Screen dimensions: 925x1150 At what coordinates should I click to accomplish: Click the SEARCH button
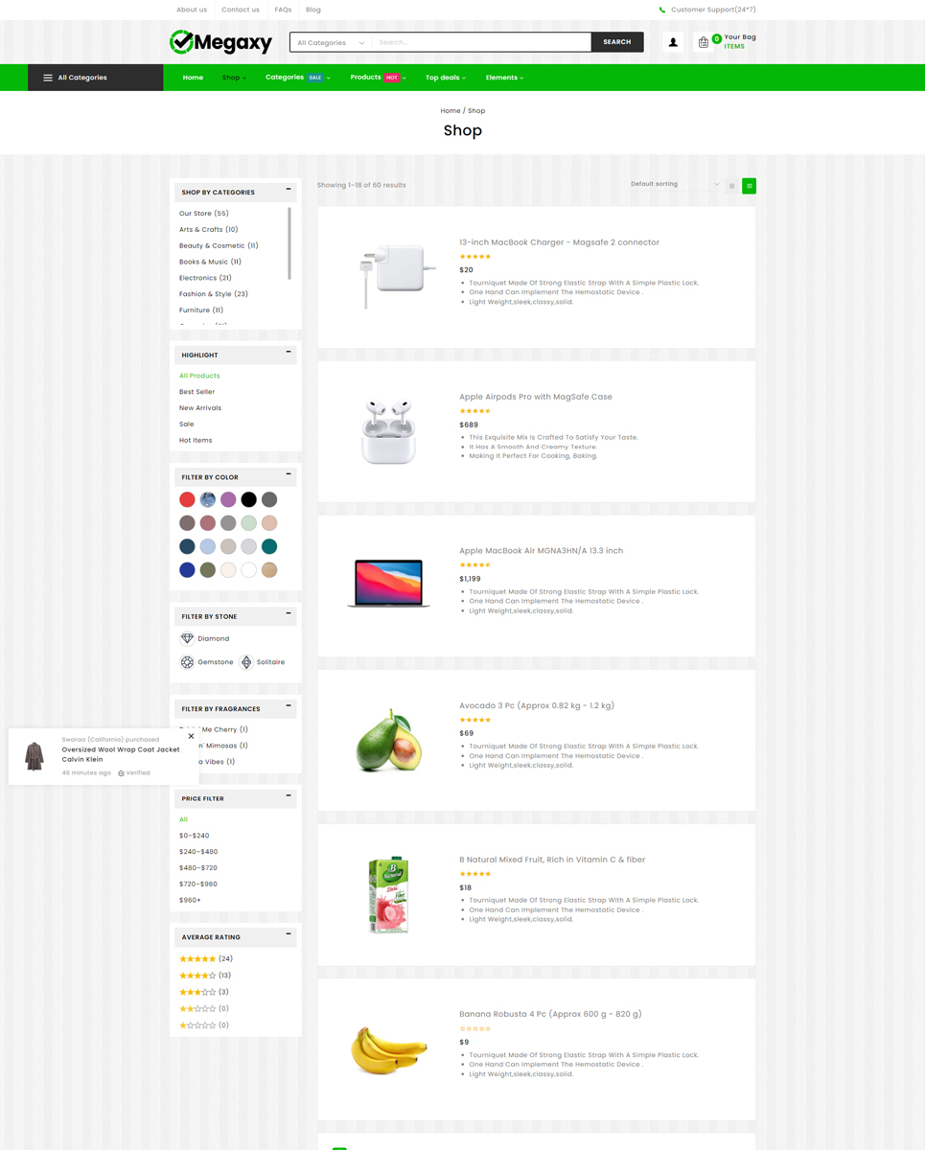pos(617,42)
